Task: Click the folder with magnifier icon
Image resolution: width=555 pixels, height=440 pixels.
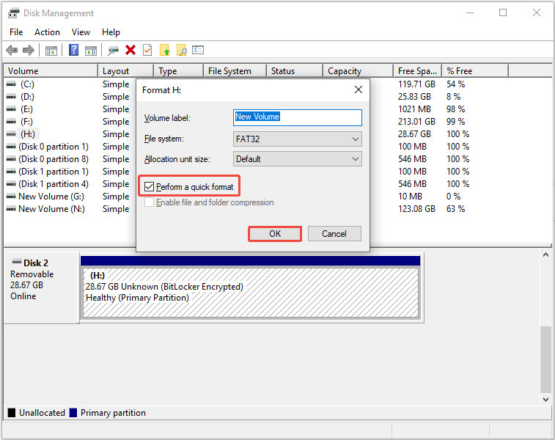Action: 181,50
